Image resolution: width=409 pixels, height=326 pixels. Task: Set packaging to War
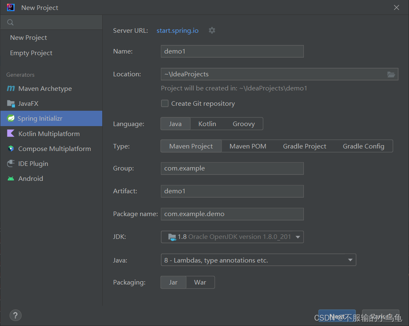pyautogui.click(x=200, y=282)
